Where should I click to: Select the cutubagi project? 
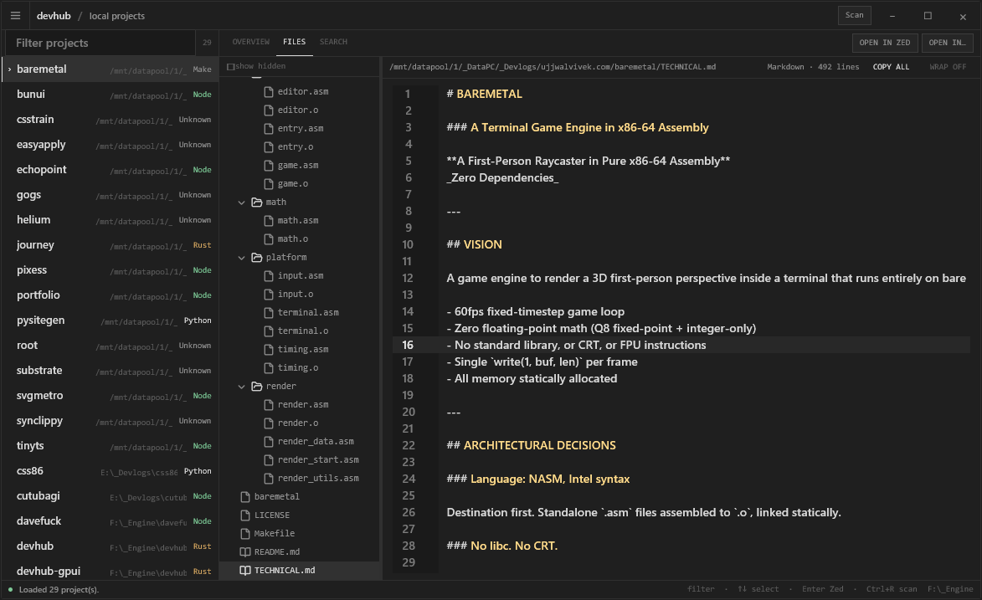(110, 495)
